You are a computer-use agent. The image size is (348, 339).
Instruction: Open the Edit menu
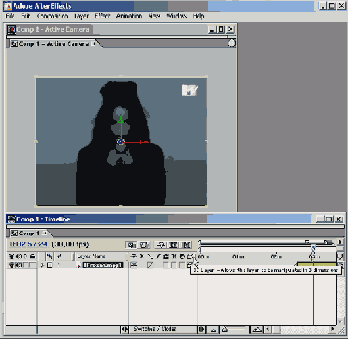pos(26,16)
